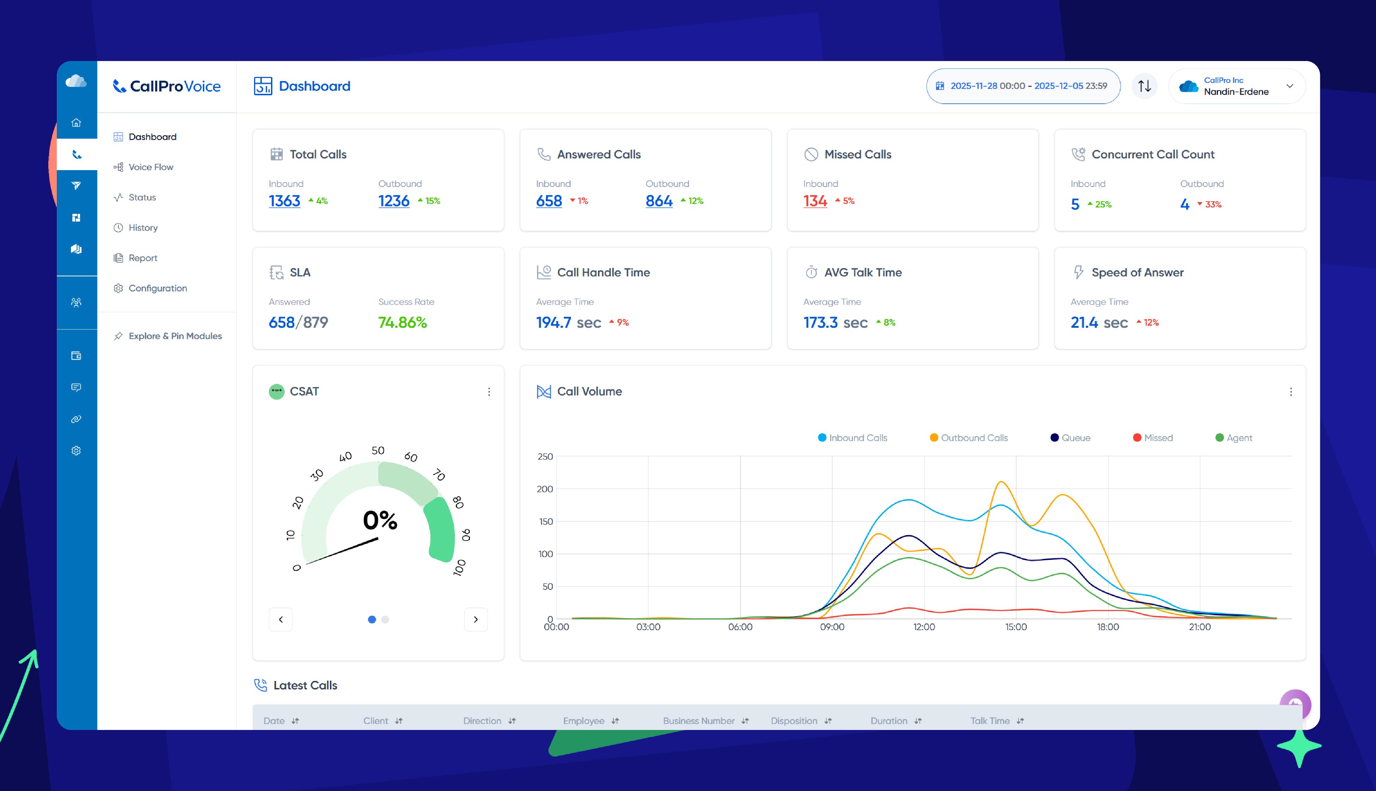Image resolution: width=1376 pixels, height=791 pixels.
Task: Select History in sidebar menu
Action: pyautogui.click(x=143, y=228)
